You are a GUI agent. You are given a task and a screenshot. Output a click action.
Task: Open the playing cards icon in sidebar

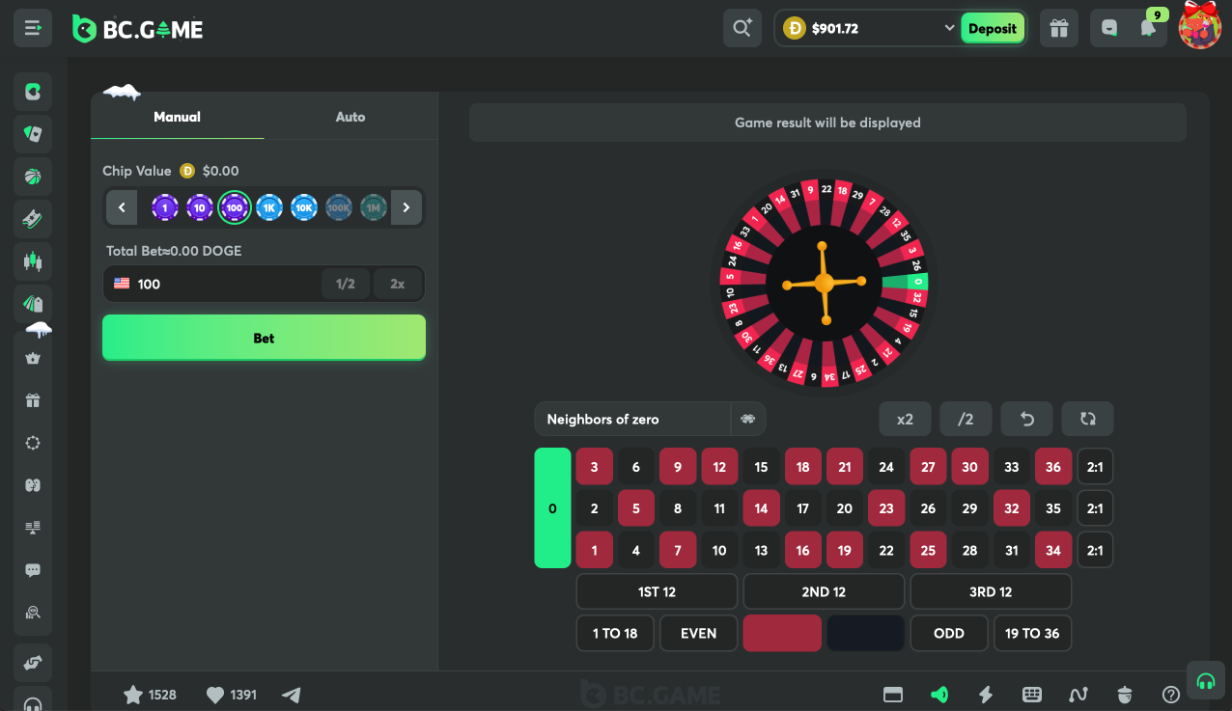click(x=33, y=134)
